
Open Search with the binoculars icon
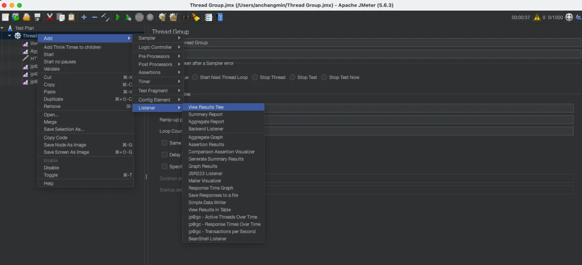coord(185,17)
